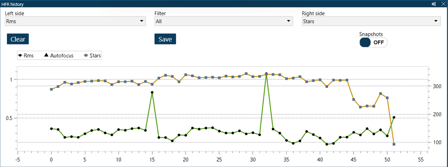Save the HFR history data
448x167 pixels.
(x=165, y=39)
